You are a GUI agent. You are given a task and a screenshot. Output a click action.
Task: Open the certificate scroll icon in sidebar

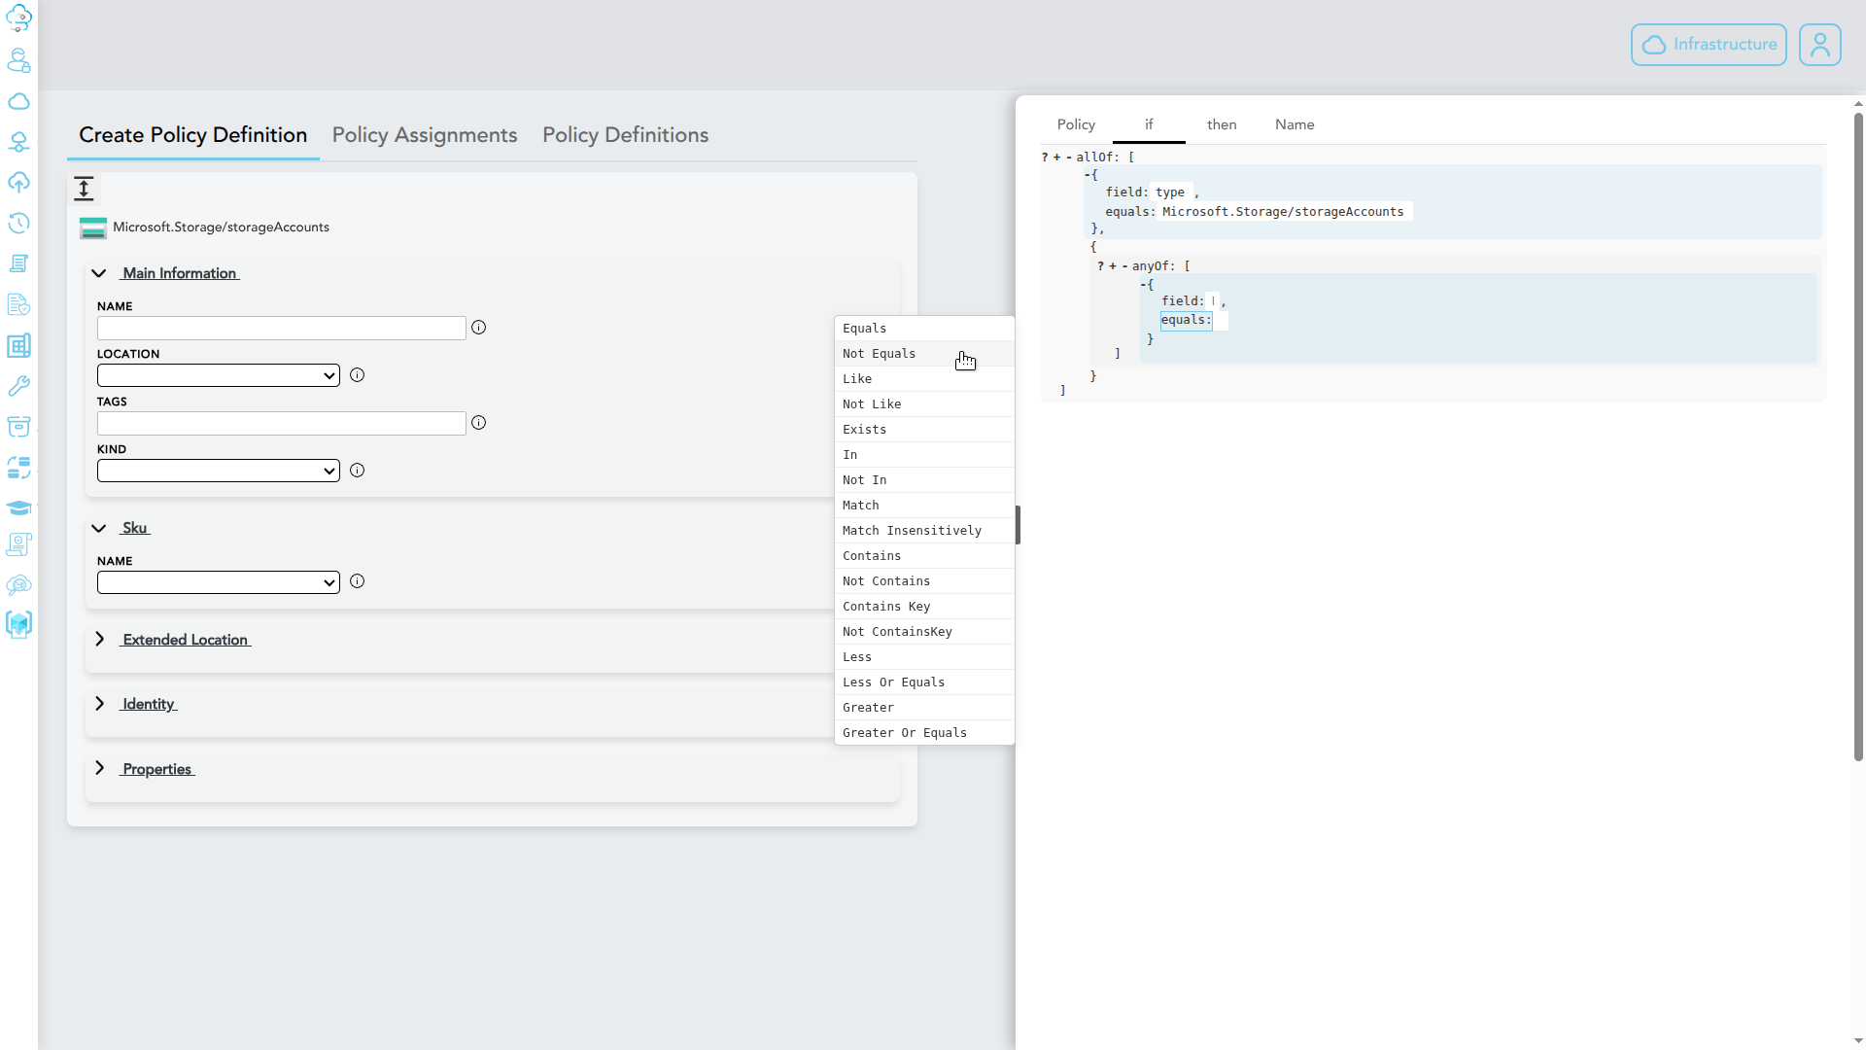(18, 544)
